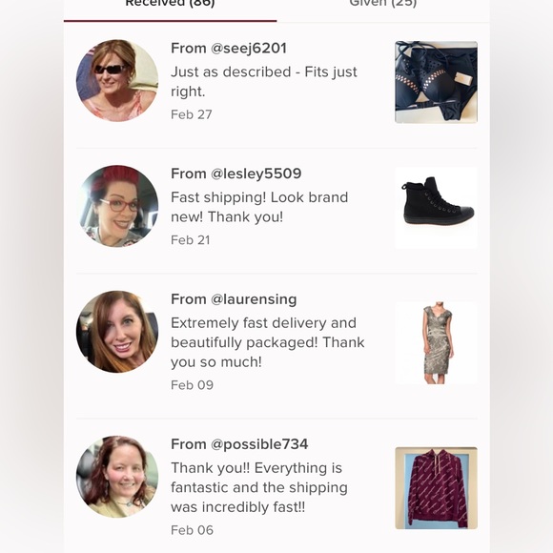Open @possible734 profile avatar
553x553 pixels.
[117, 477]
